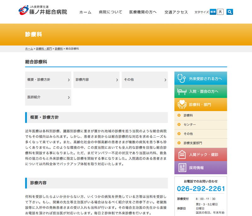The width and height of the screenshot is (252, 216).
Task: Click 総合診療科 breadcrumb current page
Action: coord(72,49)
